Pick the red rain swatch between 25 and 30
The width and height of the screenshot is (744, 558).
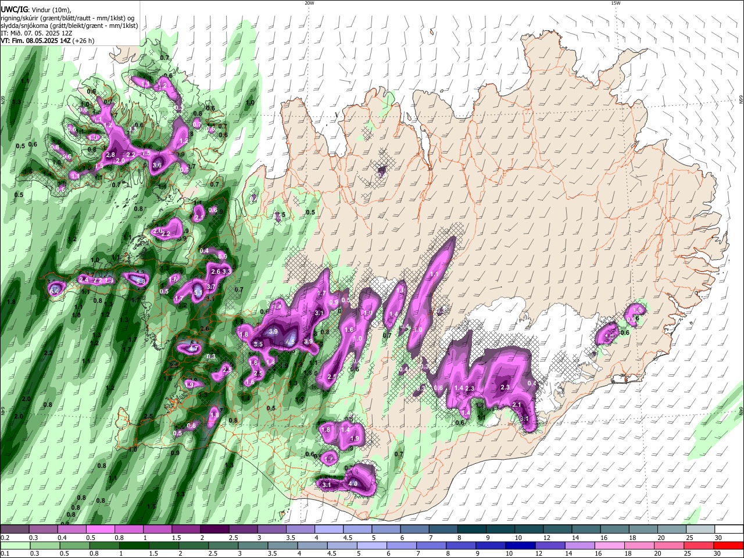699,546
